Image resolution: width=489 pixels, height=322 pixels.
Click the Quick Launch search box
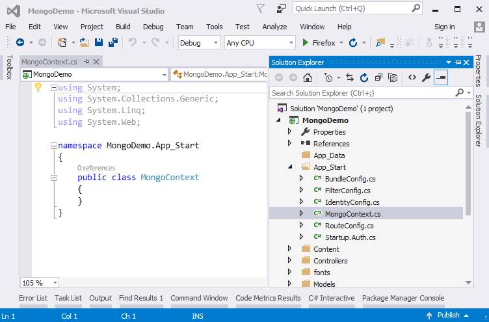(x=357, y=8)
